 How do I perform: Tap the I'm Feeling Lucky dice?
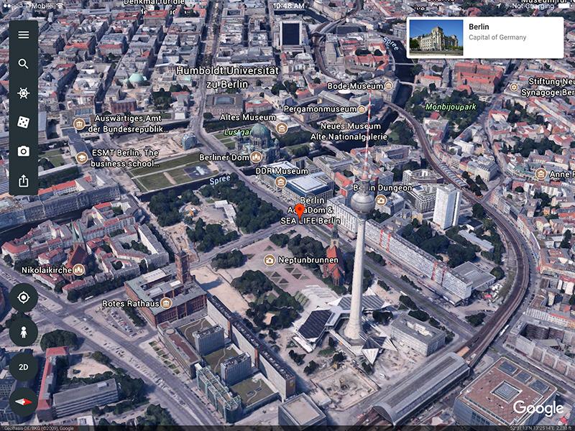point(24,122)
